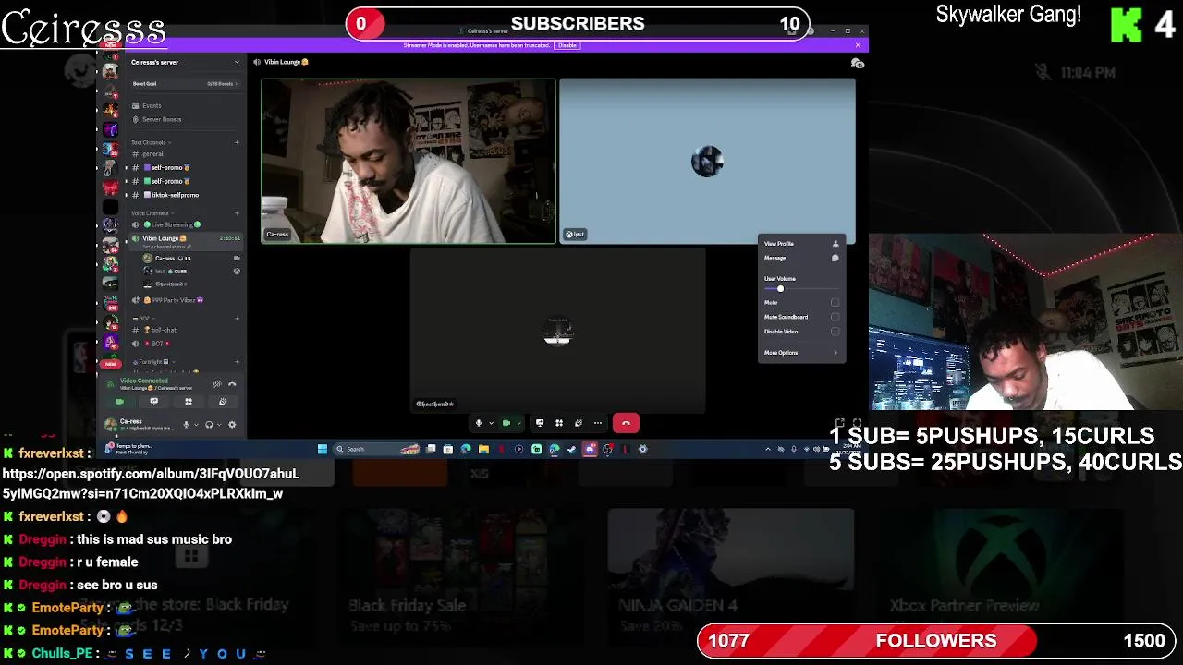
Task: Toggle the green camera button in the call bar
Action: point(506,423)
